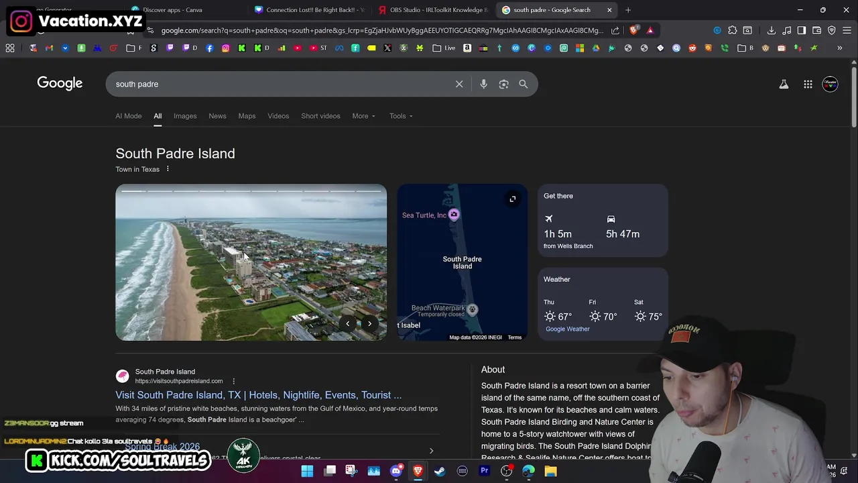This screenshot has width=858, height=483.
Task: Switch to Videos results tab
Action: point(278,116)
